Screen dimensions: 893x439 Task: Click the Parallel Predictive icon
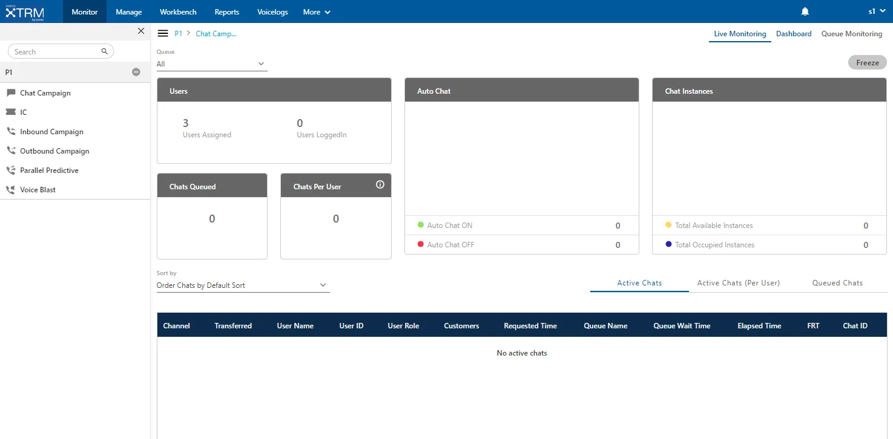(x=11, y=170)
